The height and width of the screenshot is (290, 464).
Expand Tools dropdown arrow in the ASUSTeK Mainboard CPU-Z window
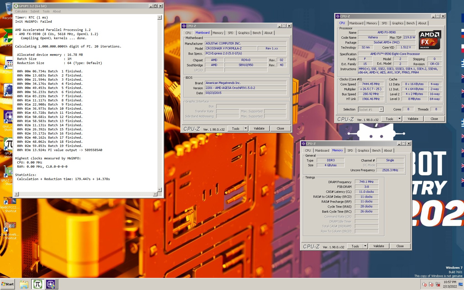(246, 128)
